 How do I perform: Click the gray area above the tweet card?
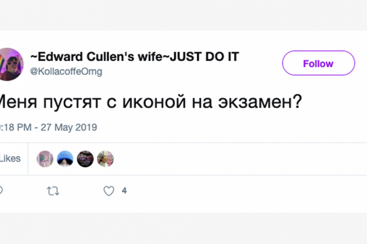pos(183,14)
